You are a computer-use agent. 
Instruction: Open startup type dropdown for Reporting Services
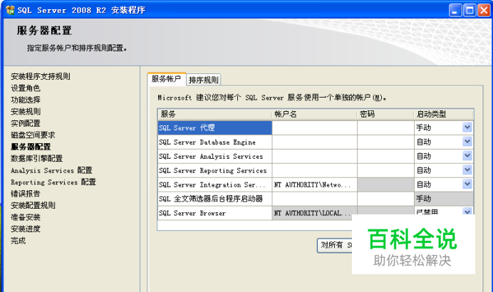(x=467, y=170)
